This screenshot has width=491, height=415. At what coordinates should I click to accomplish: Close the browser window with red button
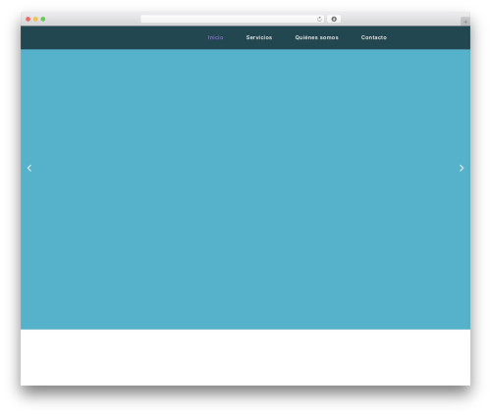point(28,20)
